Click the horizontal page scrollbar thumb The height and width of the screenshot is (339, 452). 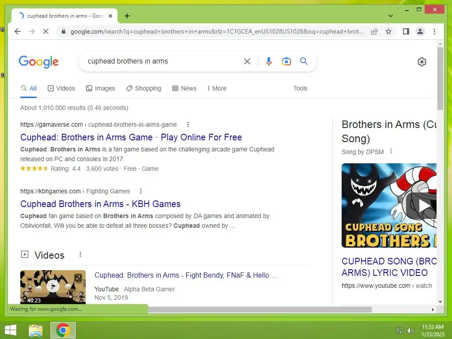tap(260, 309)
